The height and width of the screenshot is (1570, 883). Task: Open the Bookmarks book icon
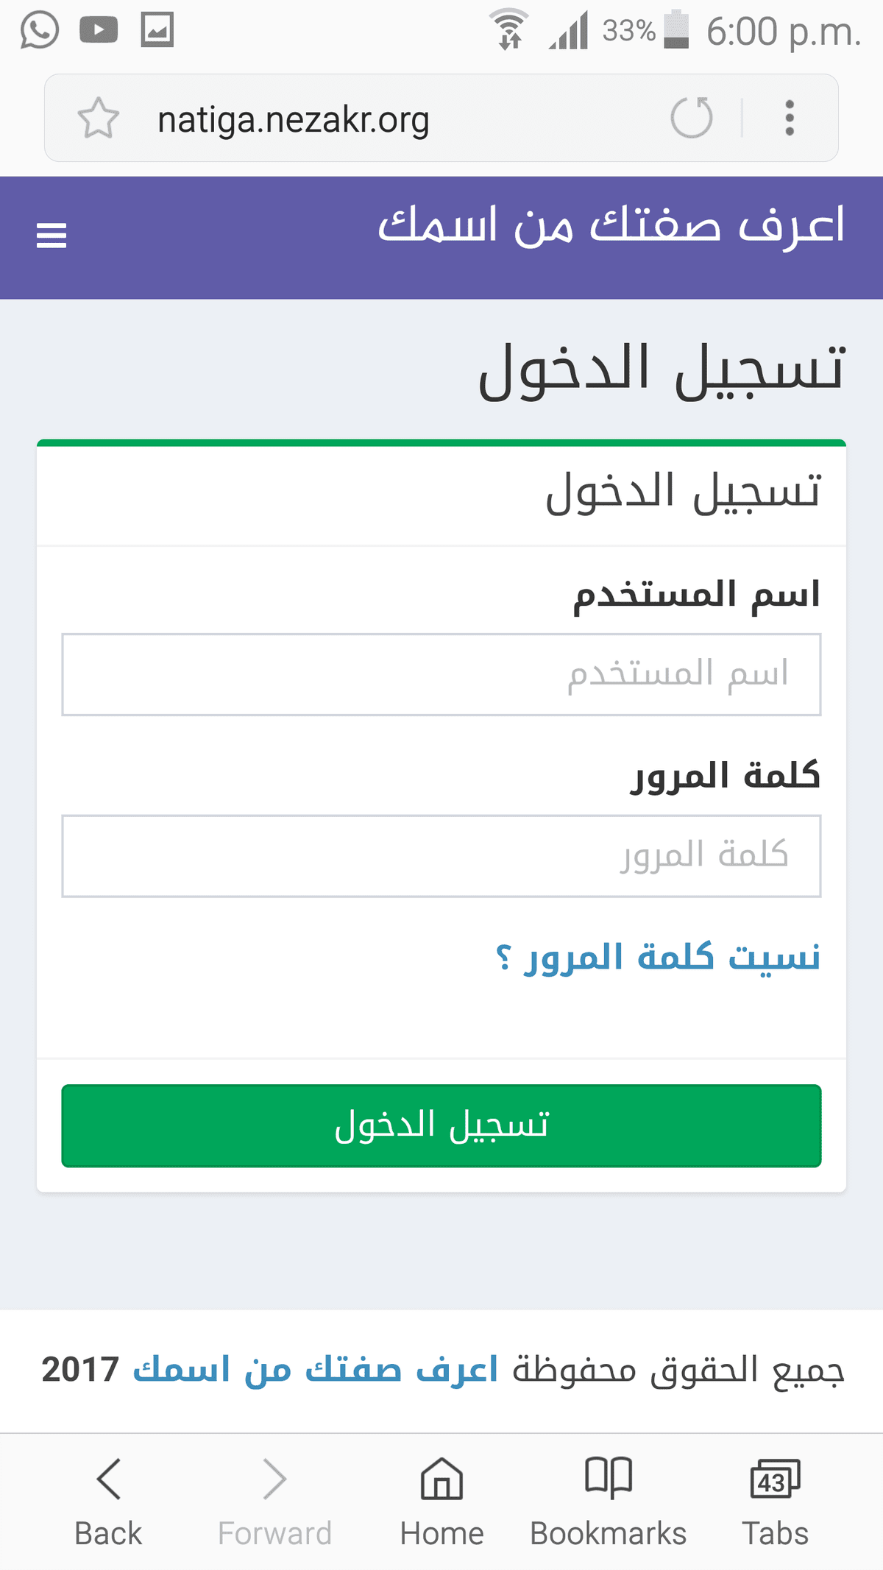tap(608, 1478)
